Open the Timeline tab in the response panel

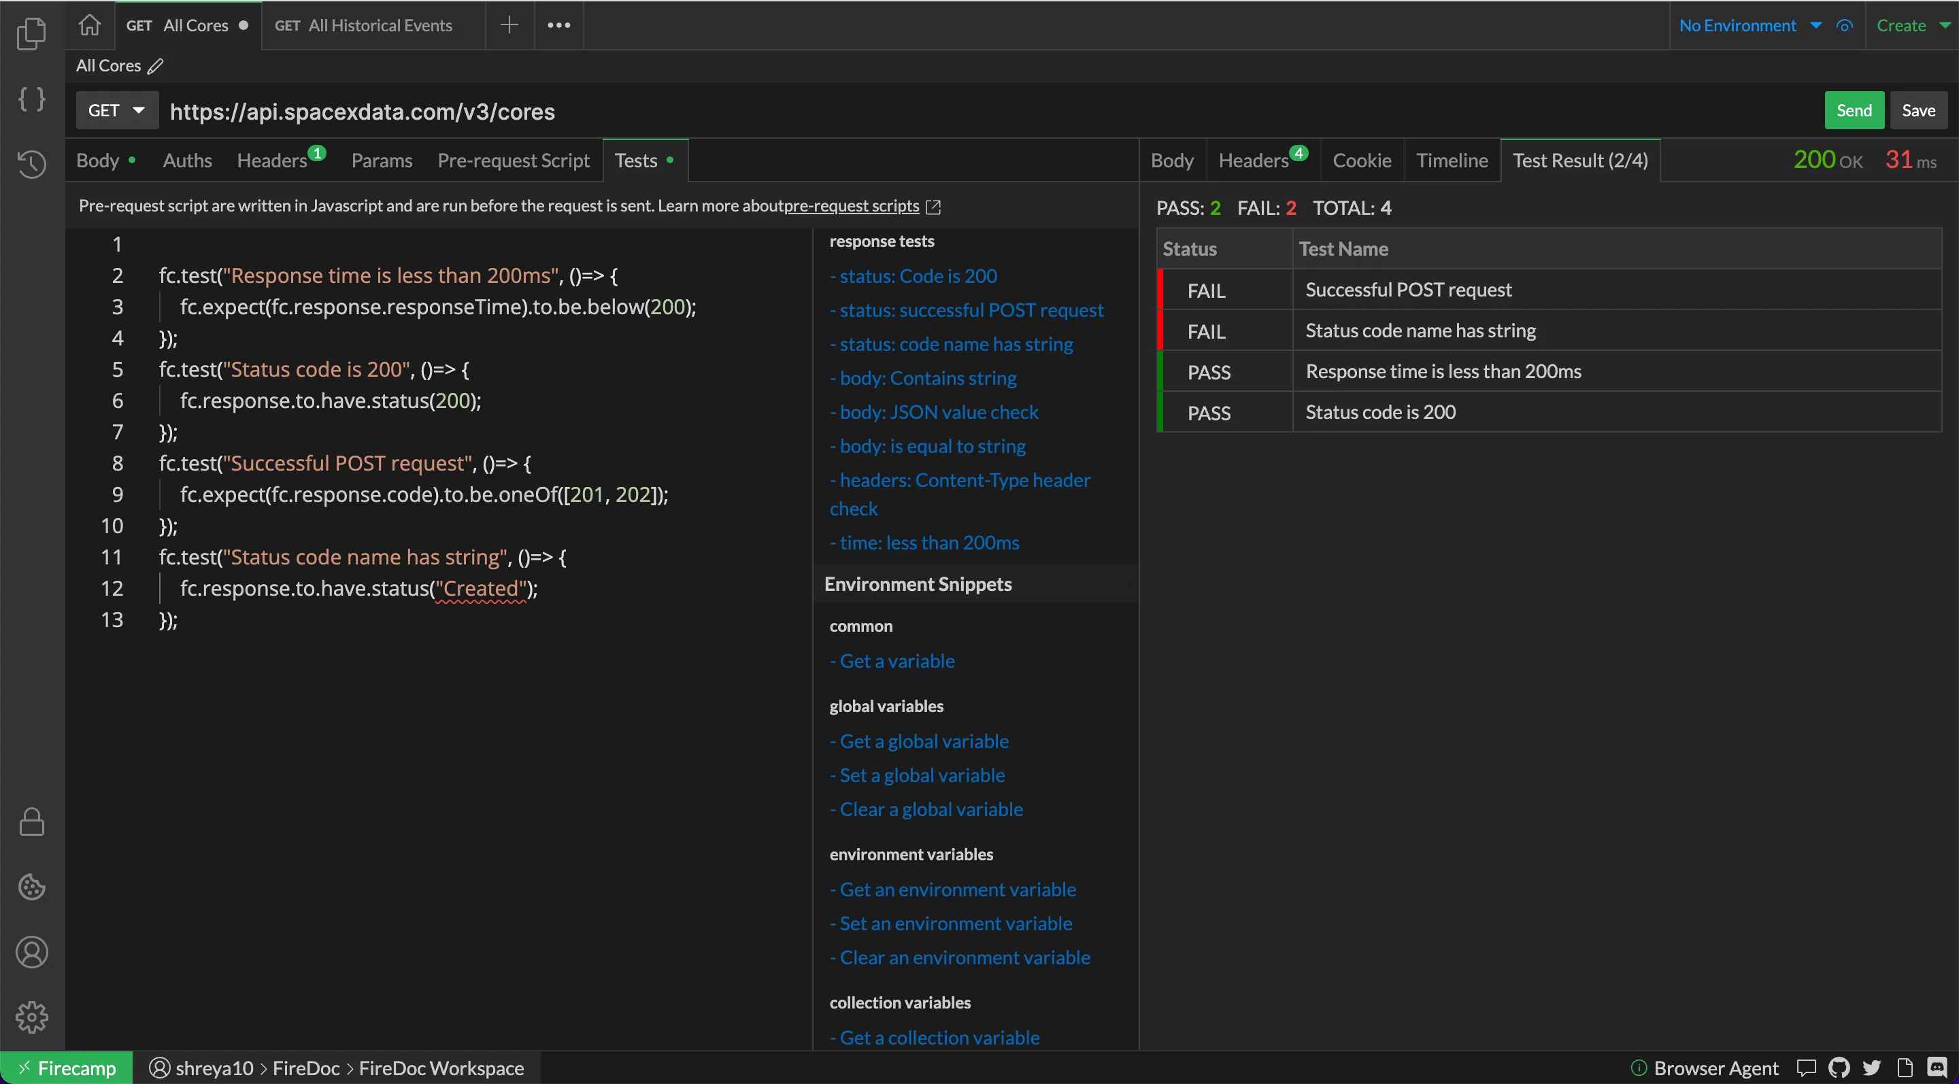click(1451, 160)
